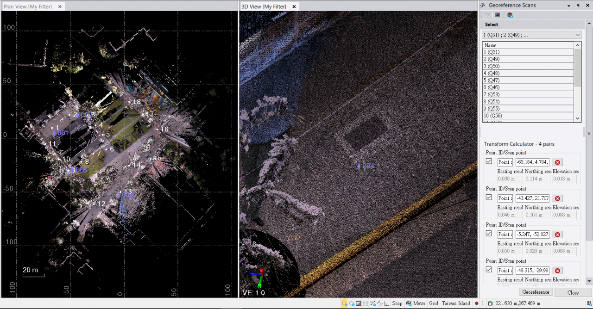593x309 pixels.
Task: Select scan row 6 (Q46)
Action: (528, 87)
